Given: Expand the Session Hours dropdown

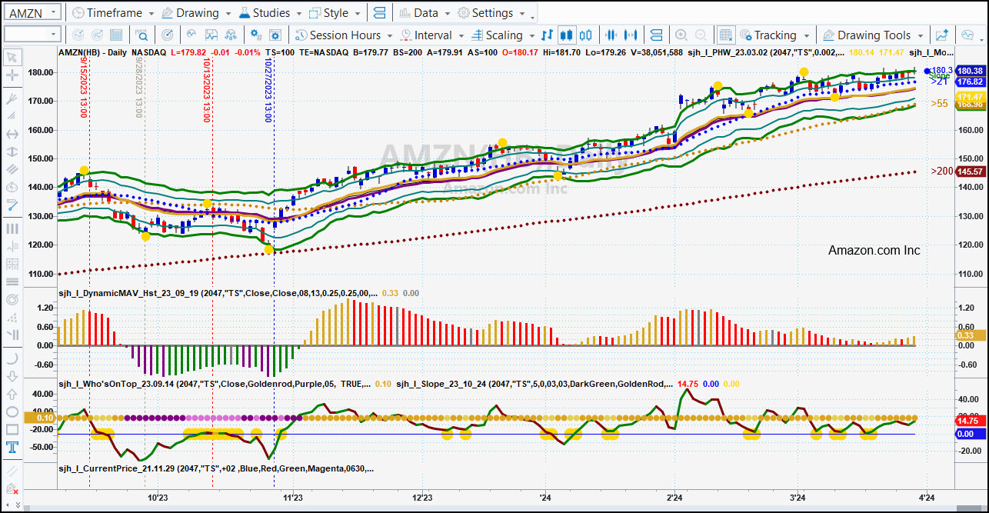Looking at the screenshot, I should (390, 35).
